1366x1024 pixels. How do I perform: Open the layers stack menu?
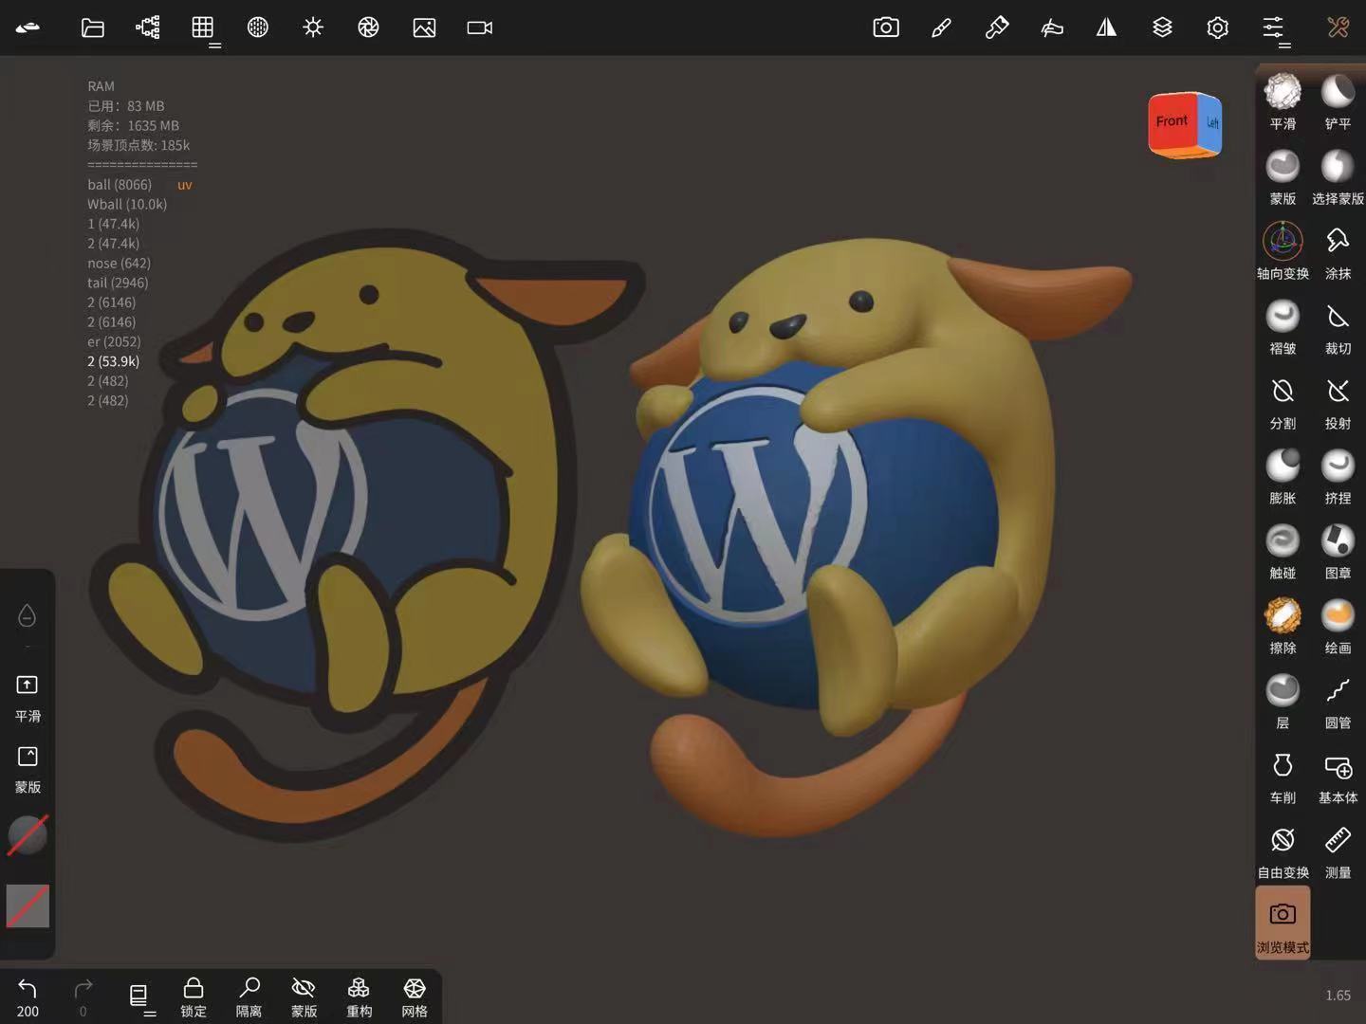pos(1162,27)
